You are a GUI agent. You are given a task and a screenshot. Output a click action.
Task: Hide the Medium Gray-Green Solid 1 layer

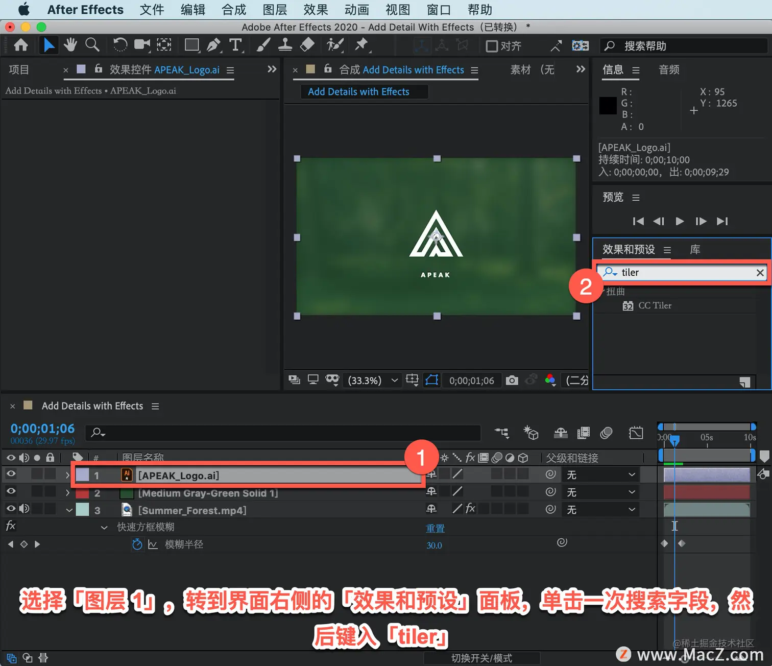(x=11, y=491)
